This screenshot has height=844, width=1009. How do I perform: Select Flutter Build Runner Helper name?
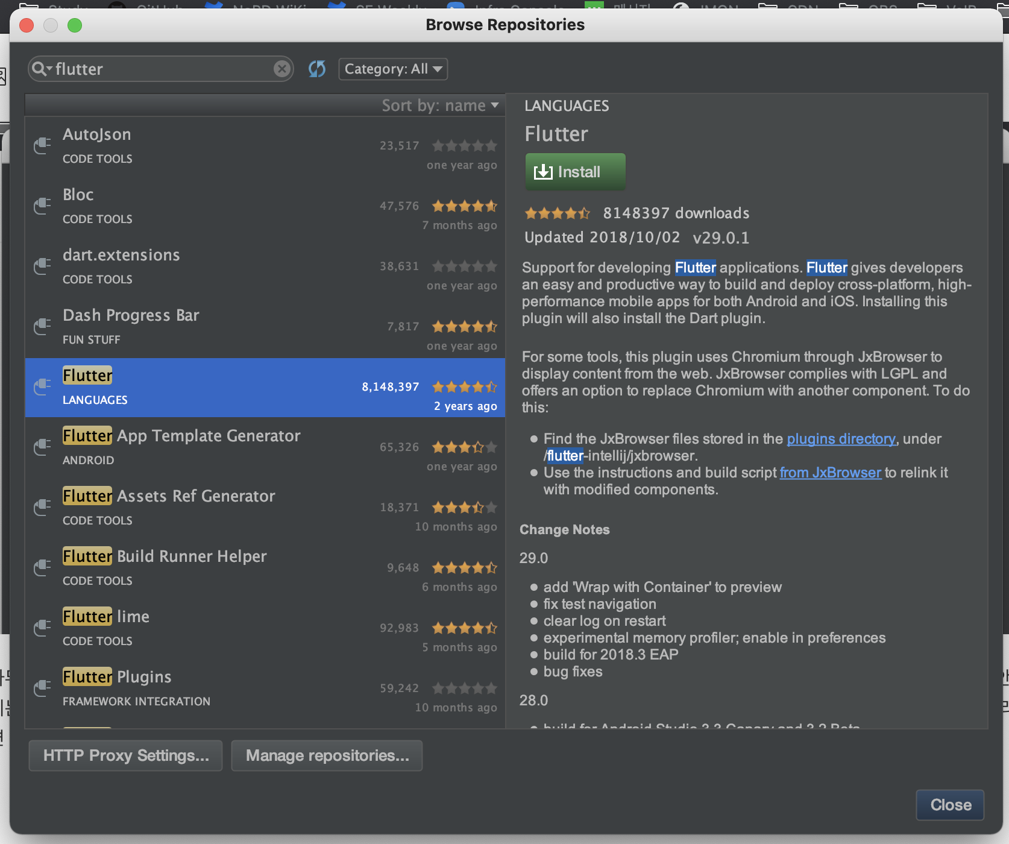(165, 556)
